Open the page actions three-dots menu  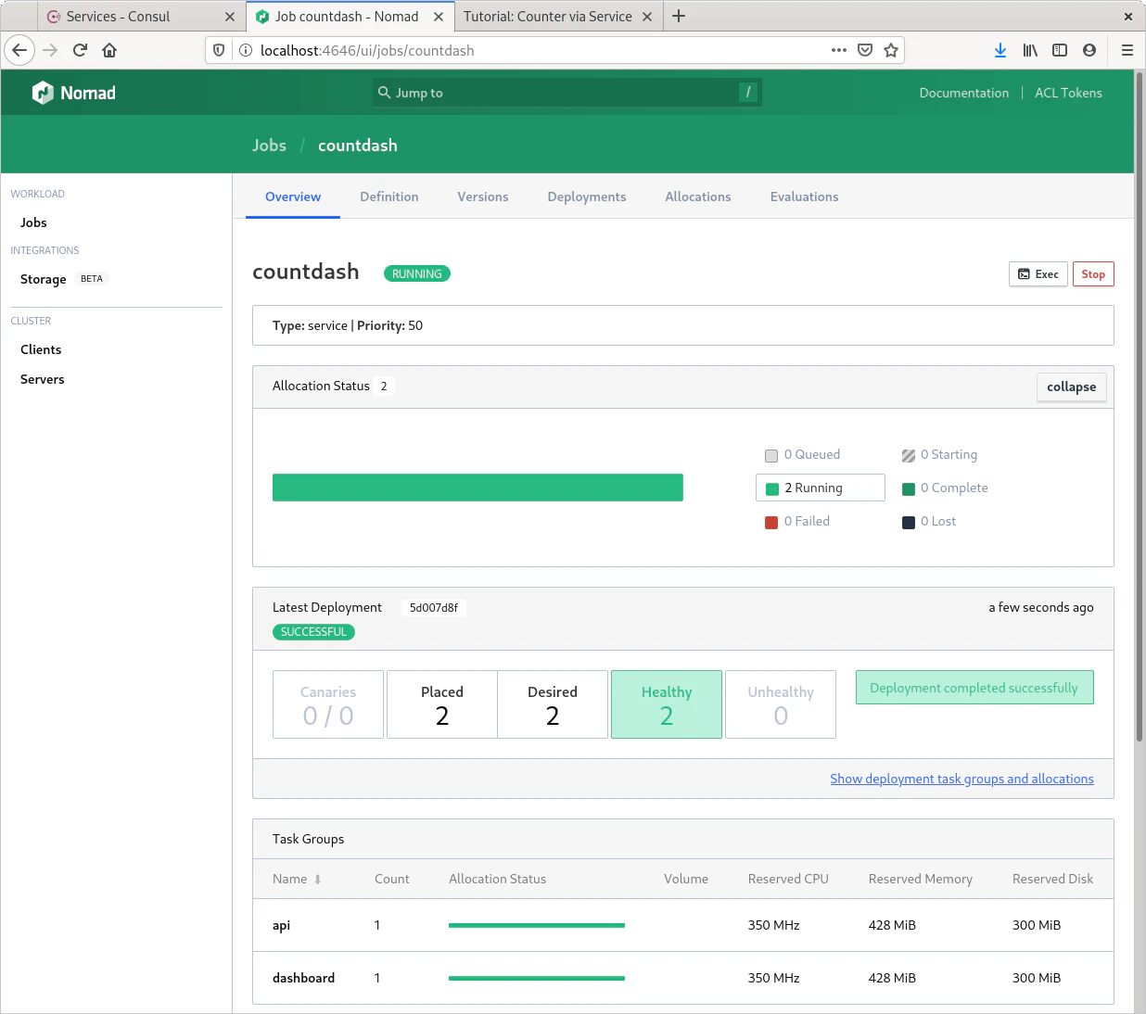coord(839,50)
